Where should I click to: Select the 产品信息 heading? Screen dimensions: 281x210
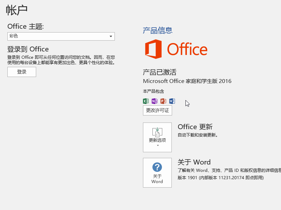coord(157,30)
